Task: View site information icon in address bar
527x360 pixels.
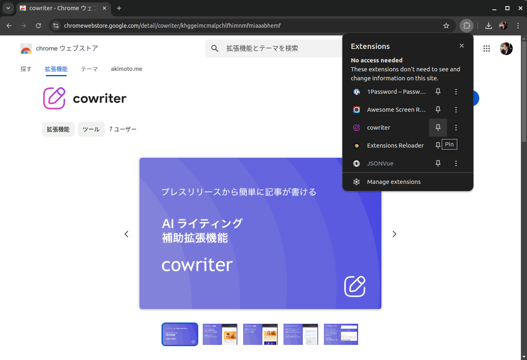Action: click(x=56, y=26)
